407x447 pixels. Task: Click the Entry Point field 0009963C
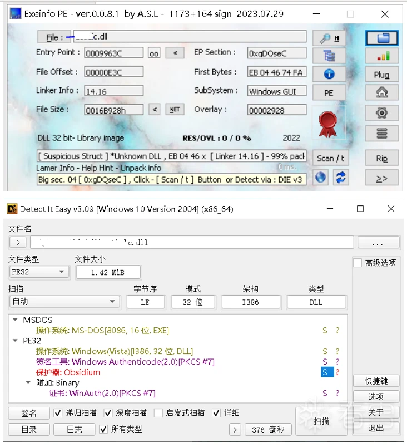pyautogui.click(x=113, y=53)
